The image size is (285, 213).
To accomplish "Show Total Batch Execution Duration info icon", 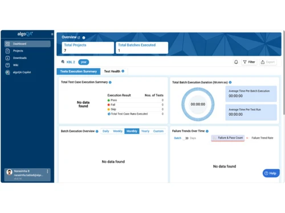I will [230, 82].
